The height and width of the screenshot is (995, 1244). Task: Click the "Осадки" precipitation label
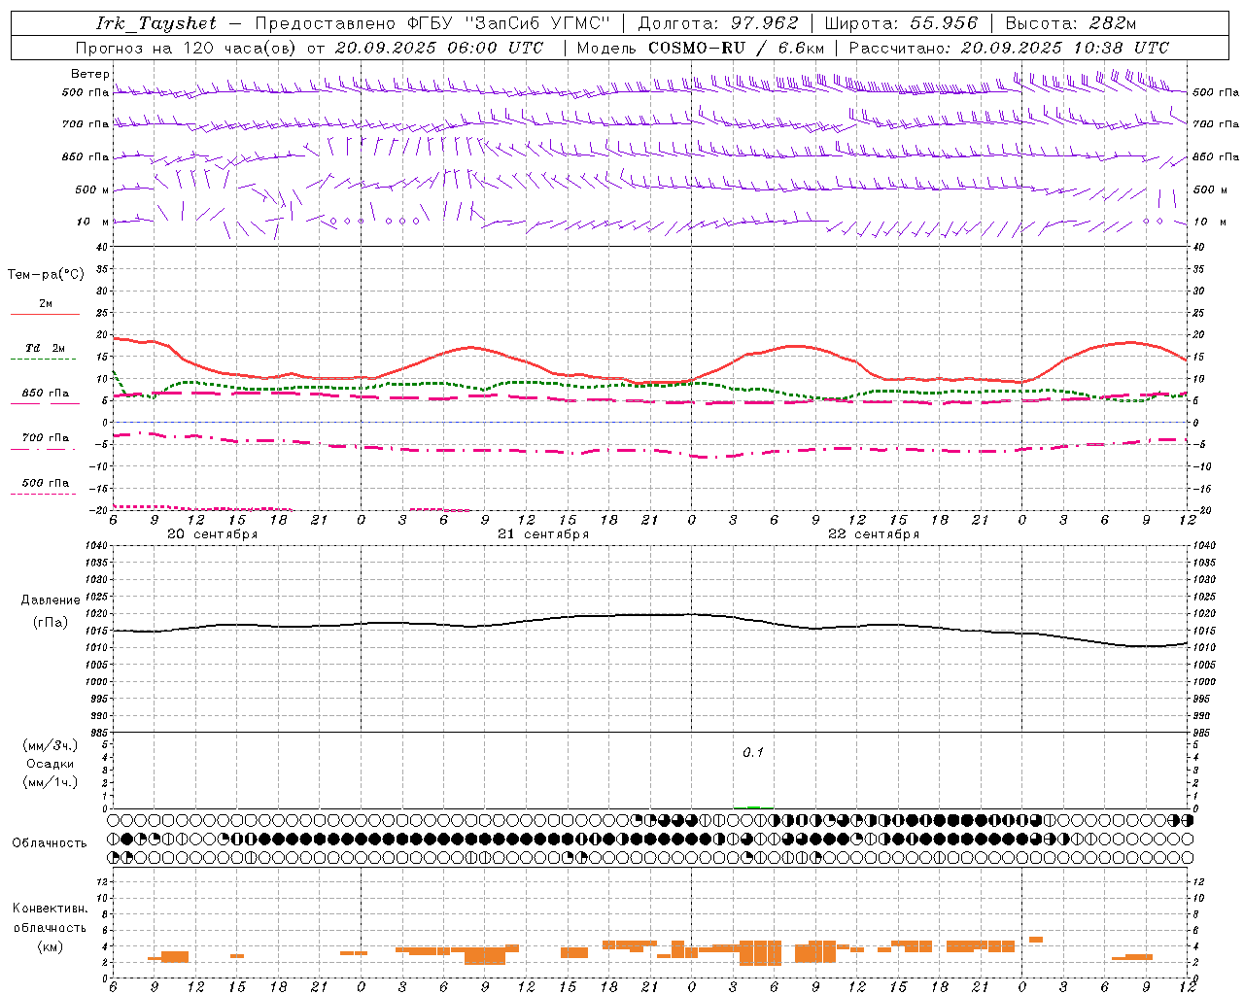(x=51, y=764)
